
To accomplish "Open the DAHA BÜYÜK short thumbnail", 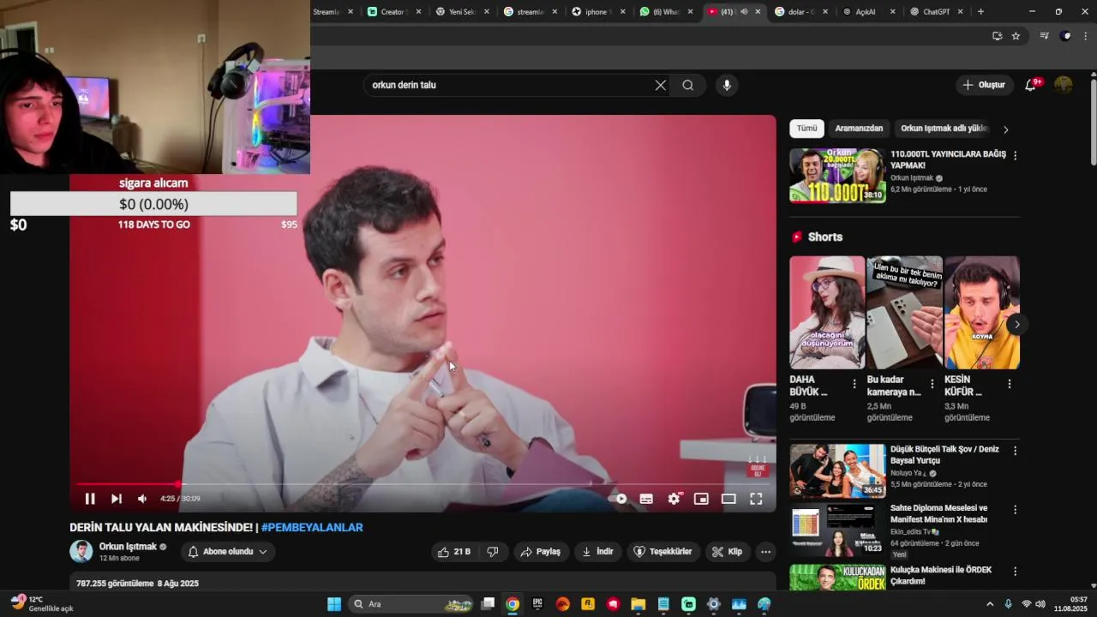I will click(x=827, y=313).
